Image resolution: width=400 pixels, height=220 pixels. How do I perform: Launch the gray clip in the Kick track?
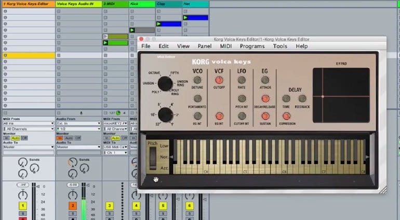132,30
